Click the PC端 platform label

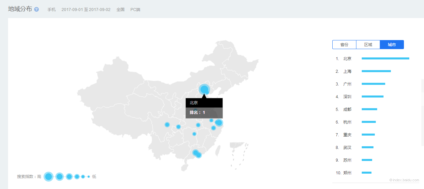coord(135,10)
